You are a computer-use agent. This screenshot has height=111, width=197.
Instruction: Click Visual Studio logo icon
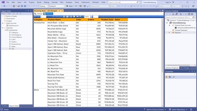(3, 2)
